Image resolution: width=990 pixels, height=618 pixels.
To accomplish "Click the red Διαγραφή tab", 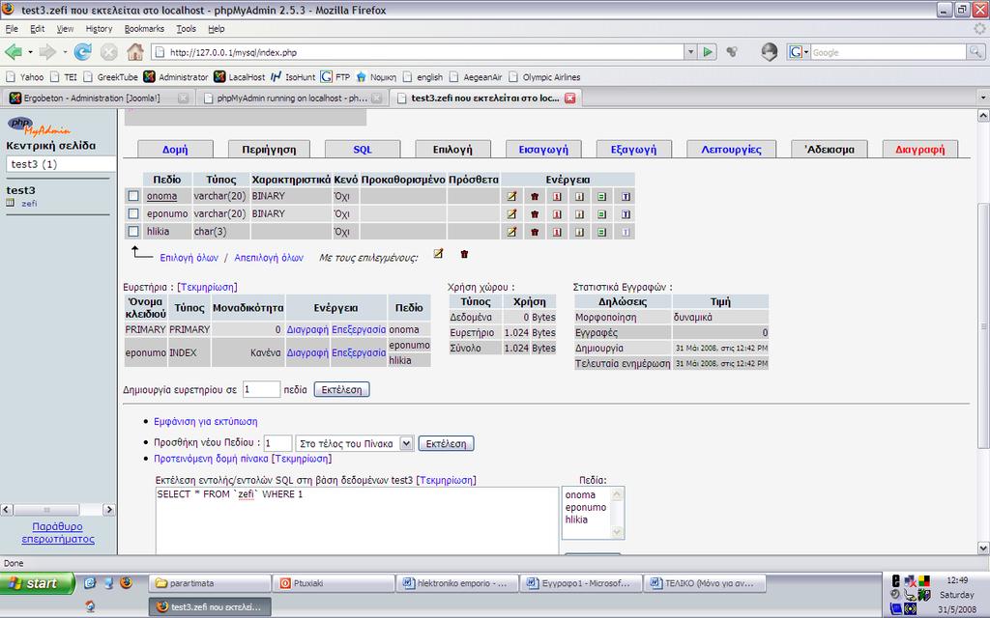I will pyautogui.click(x=920, y=150).
